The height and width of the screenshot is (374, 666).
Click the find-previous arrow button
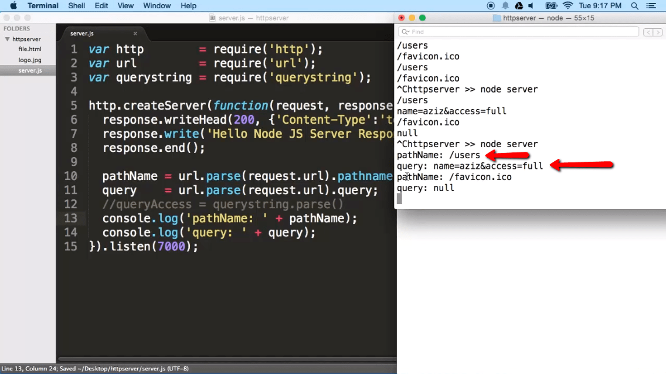[x=648, y=32]
